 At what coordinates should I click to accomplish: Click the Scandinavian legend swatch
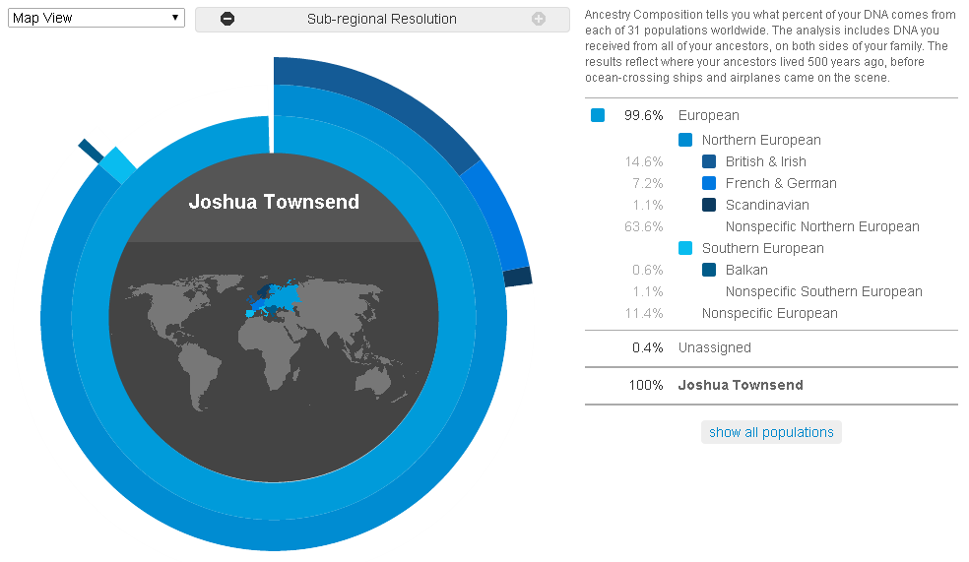point(709,205)
